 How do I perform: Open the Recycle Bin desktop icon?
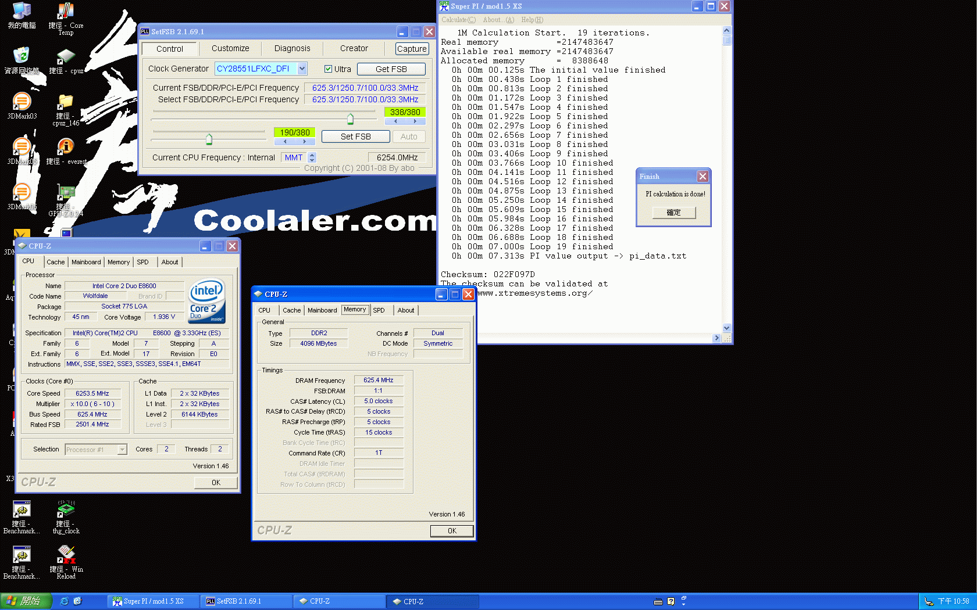[x=22, y=60]
